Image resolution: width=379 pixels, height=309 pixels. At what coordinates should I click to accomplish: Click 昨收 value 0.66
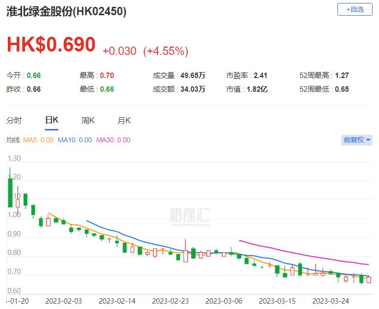34,89
